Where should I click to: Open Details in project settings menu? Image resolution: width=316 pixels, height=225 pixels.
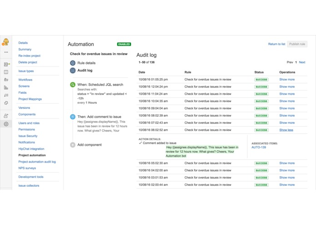point(23,43)
